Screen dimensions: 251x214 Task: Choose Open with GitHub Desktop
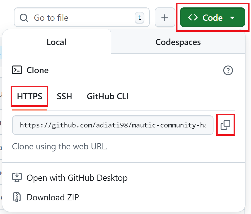(x=77, y=178)
